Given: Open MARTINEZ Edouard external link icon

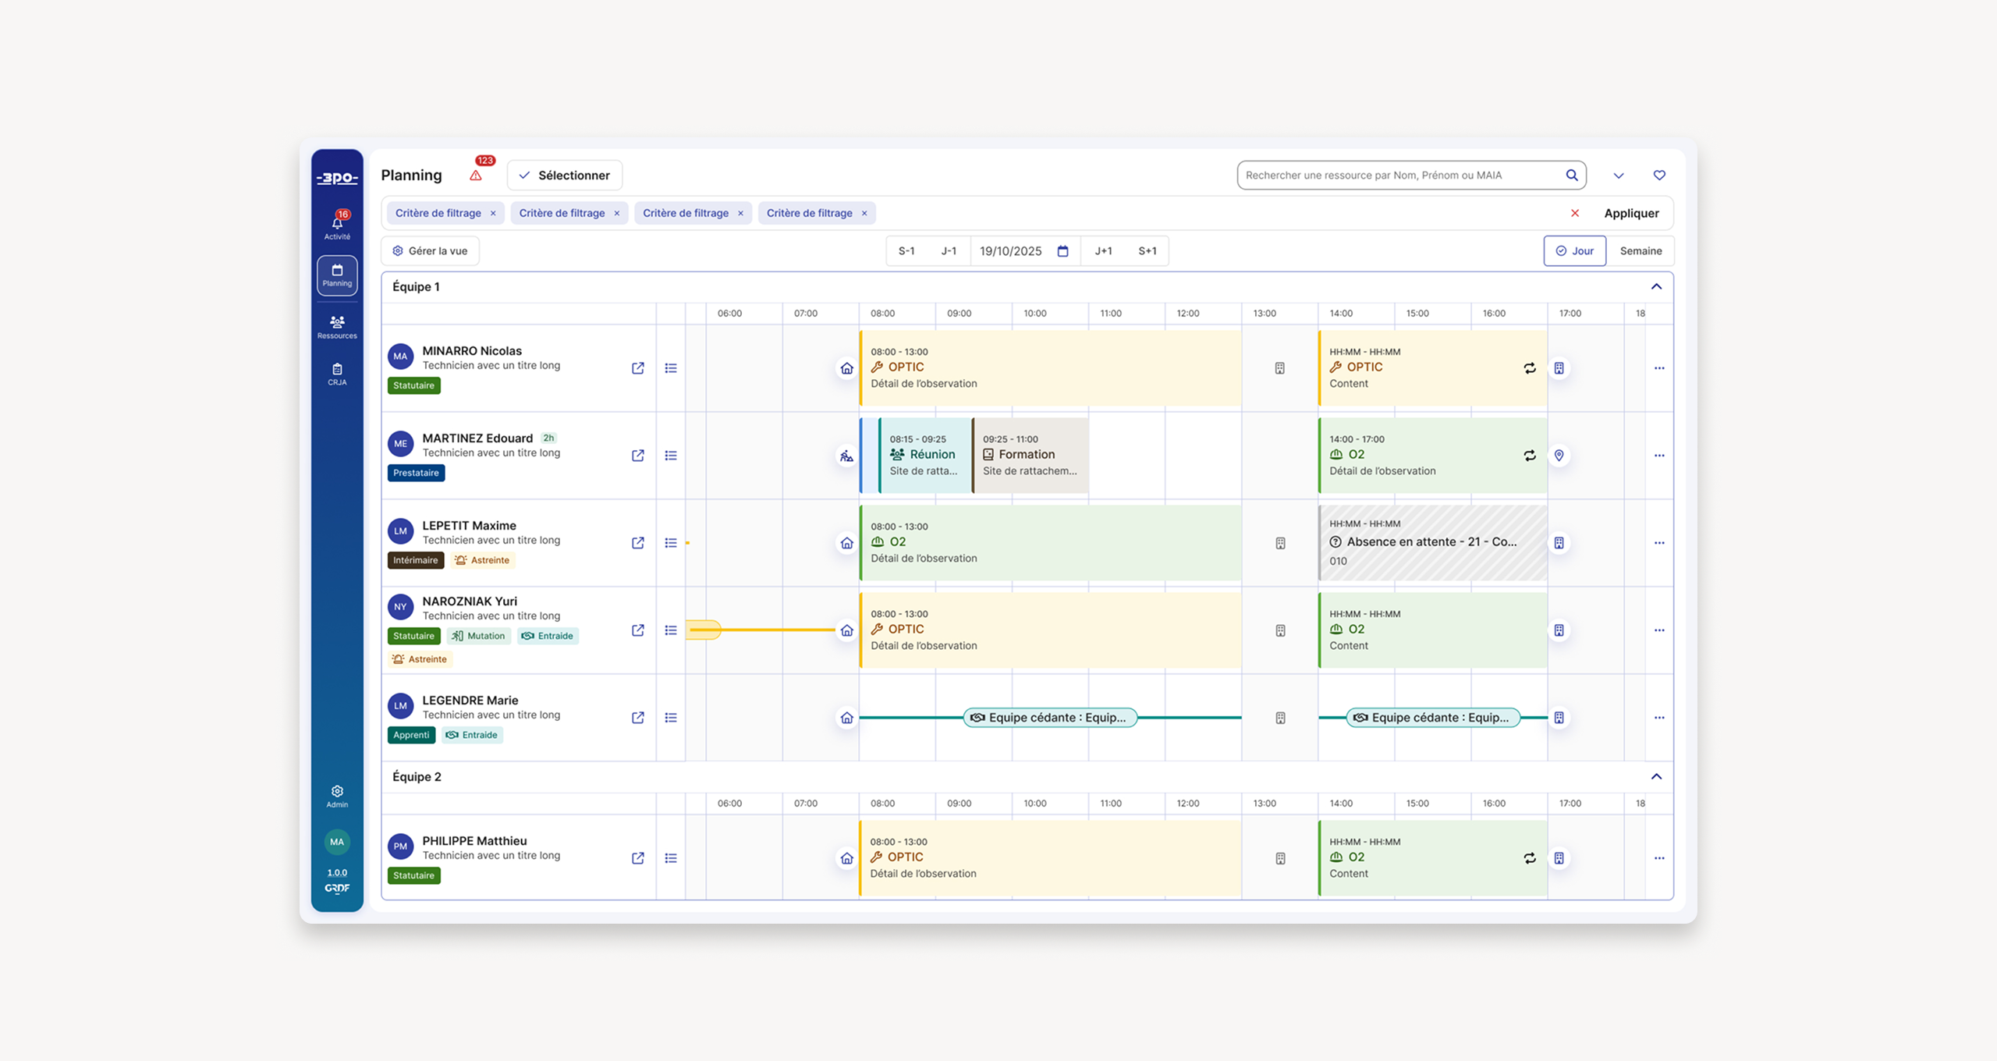Looking at the screenshot, I should click(638, 456).
